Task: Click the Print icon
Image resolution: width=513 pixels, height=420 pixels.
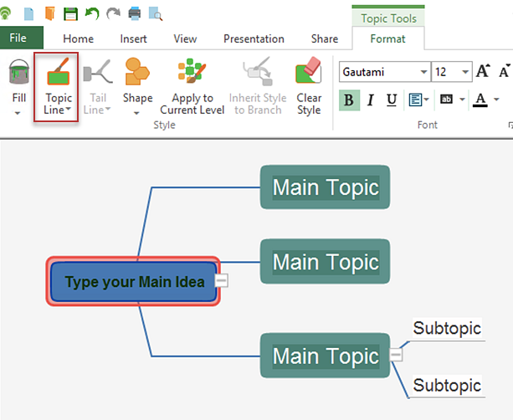Action: coord(135,13)
